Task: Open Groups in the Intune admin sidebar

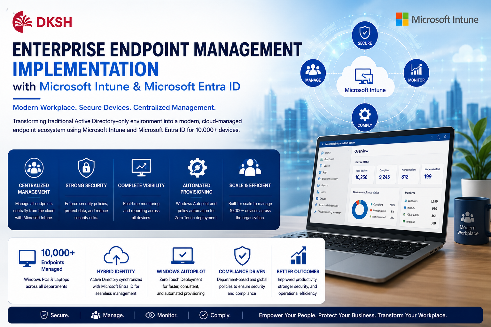Action: point(321,199)
